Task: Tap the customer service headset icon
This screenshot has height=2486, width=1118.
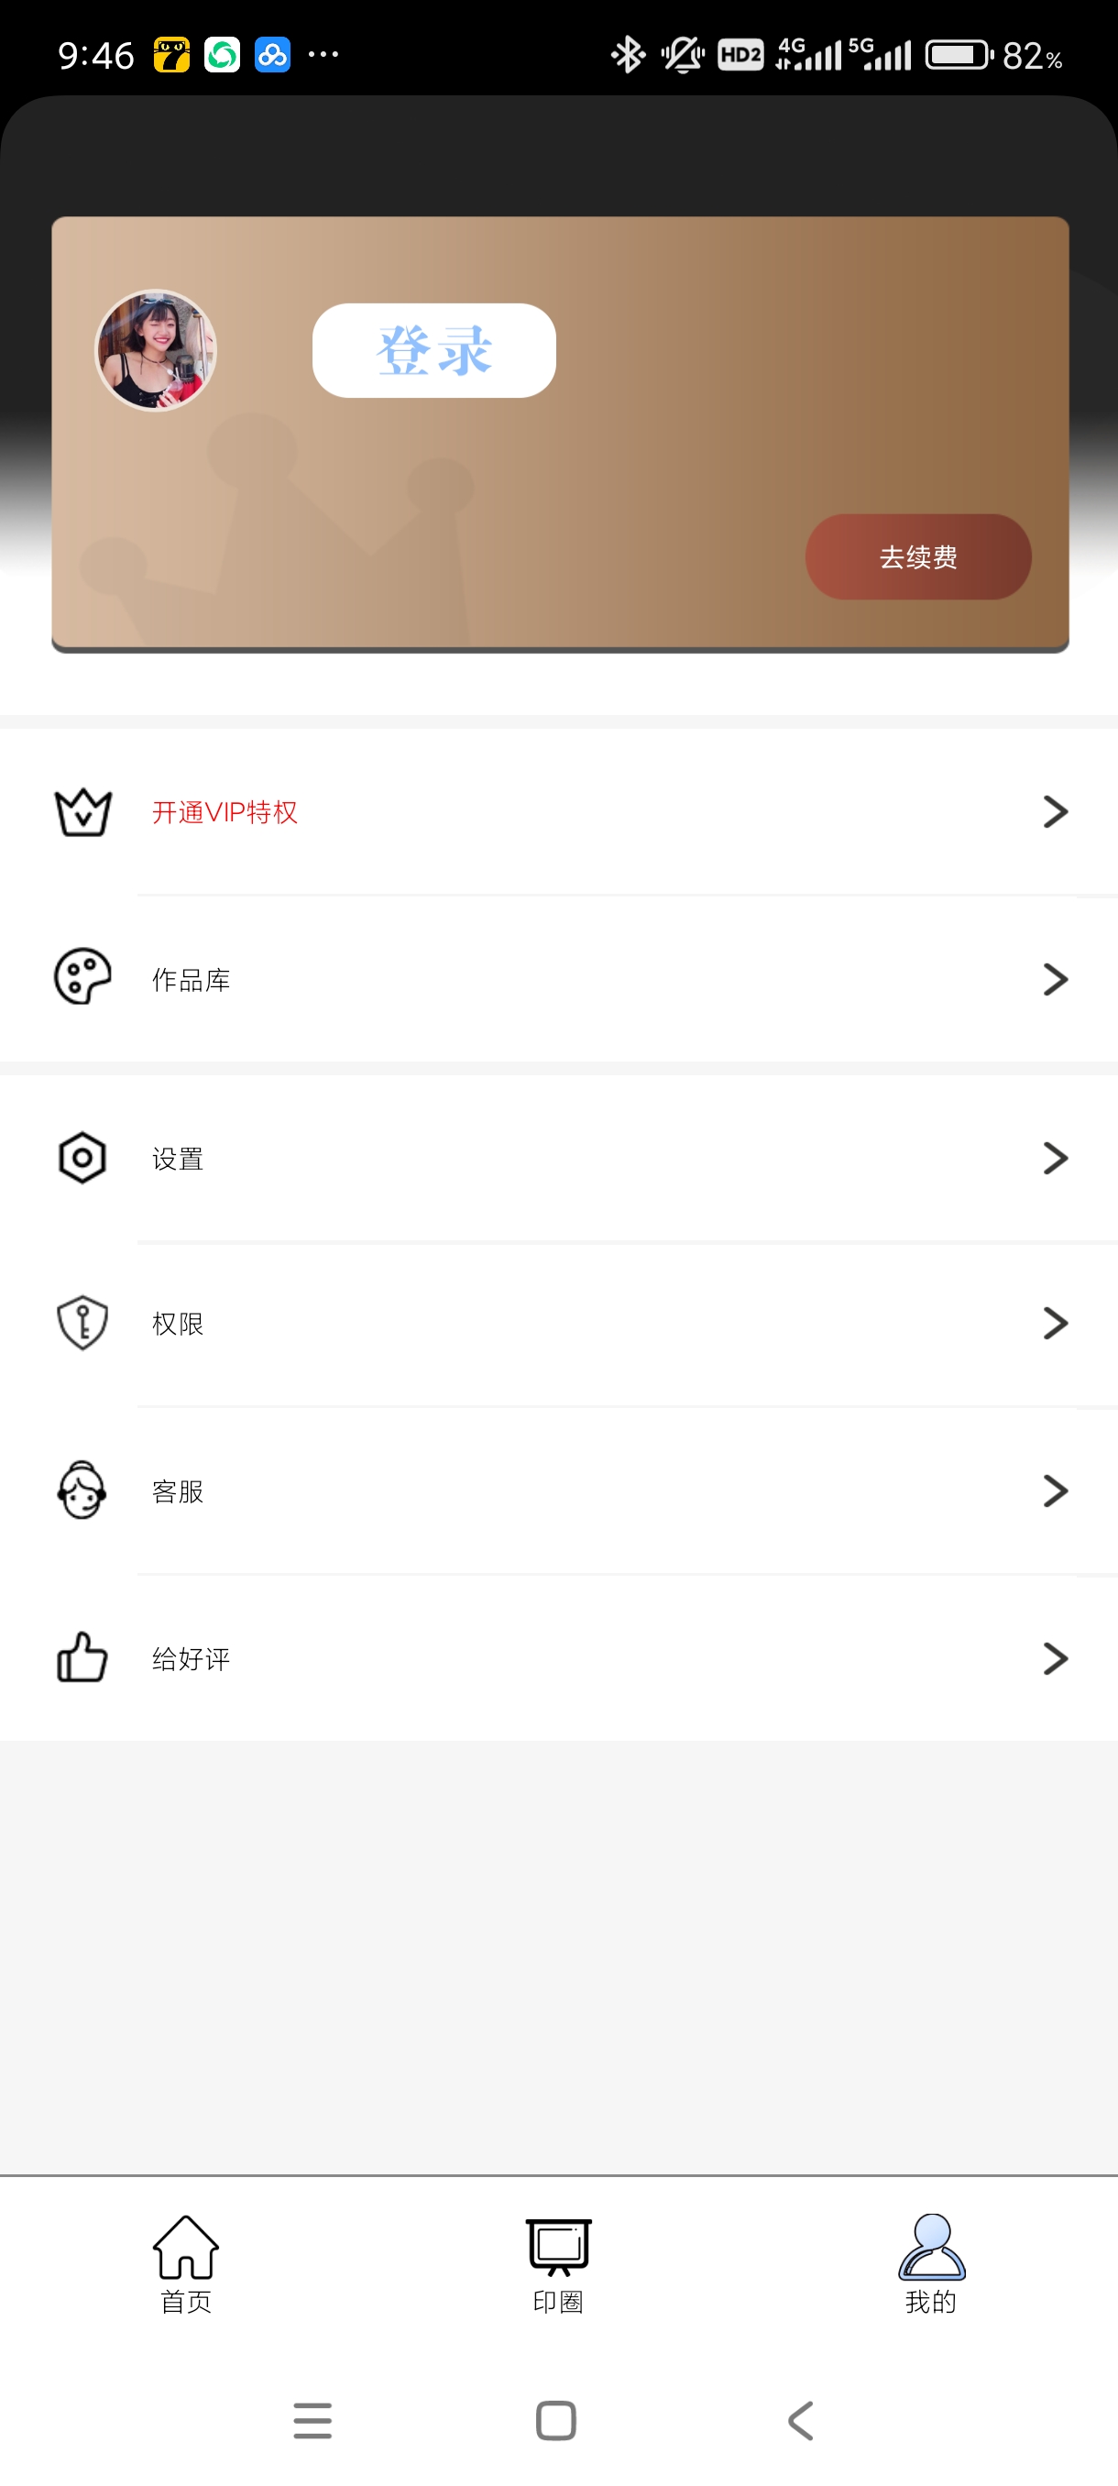Action: point(83,1490)
